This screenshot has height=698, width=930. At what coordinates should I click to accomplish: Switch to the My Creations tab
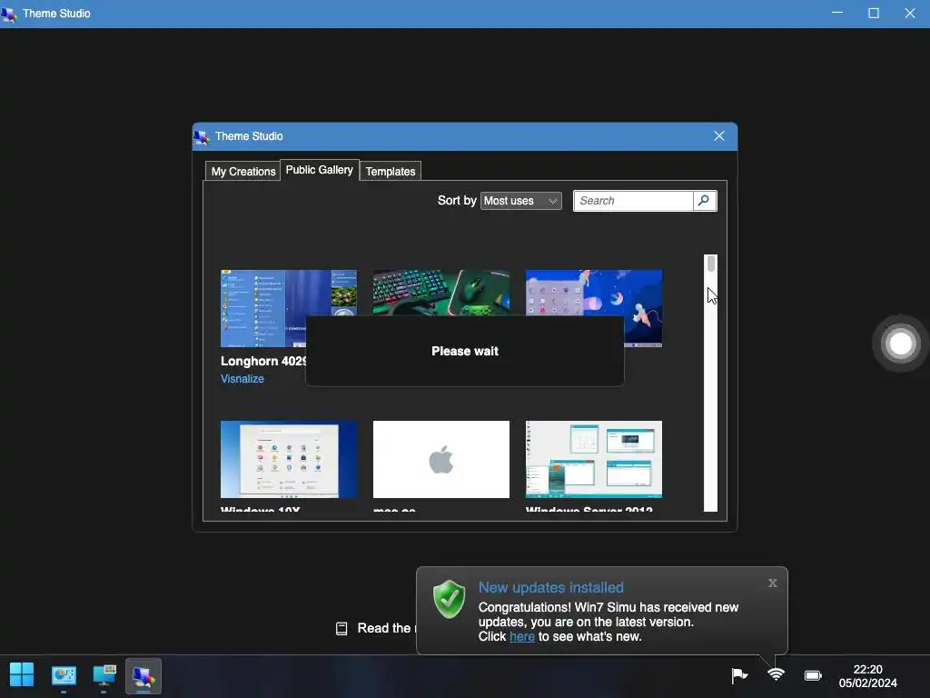[243, 172]
